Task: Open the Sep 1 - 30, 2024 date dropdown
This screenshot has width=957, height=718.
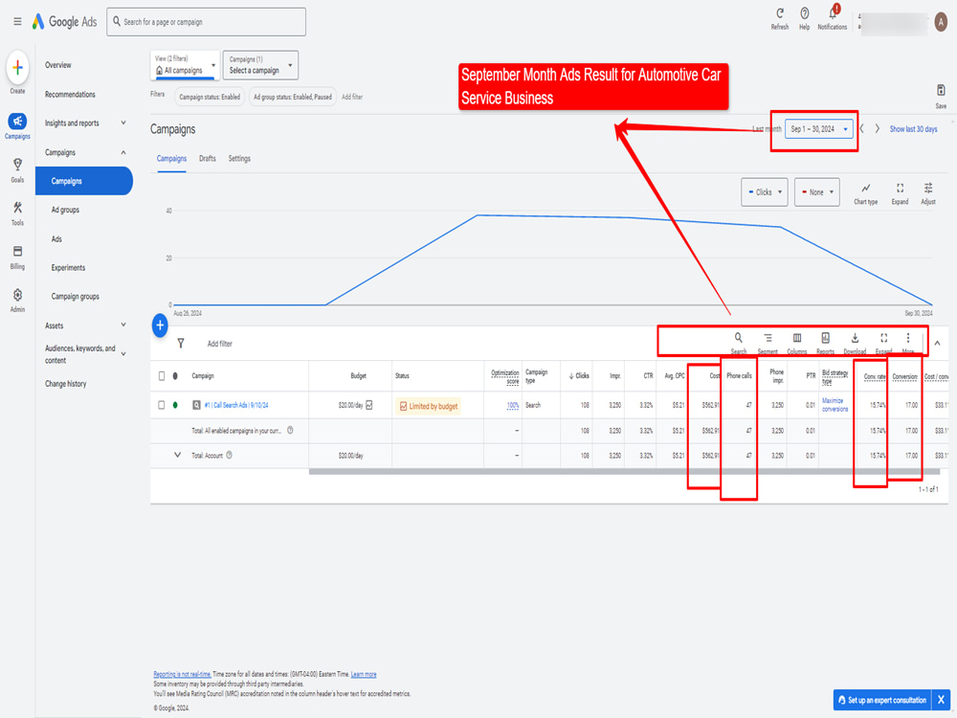Action: point(819,129)
